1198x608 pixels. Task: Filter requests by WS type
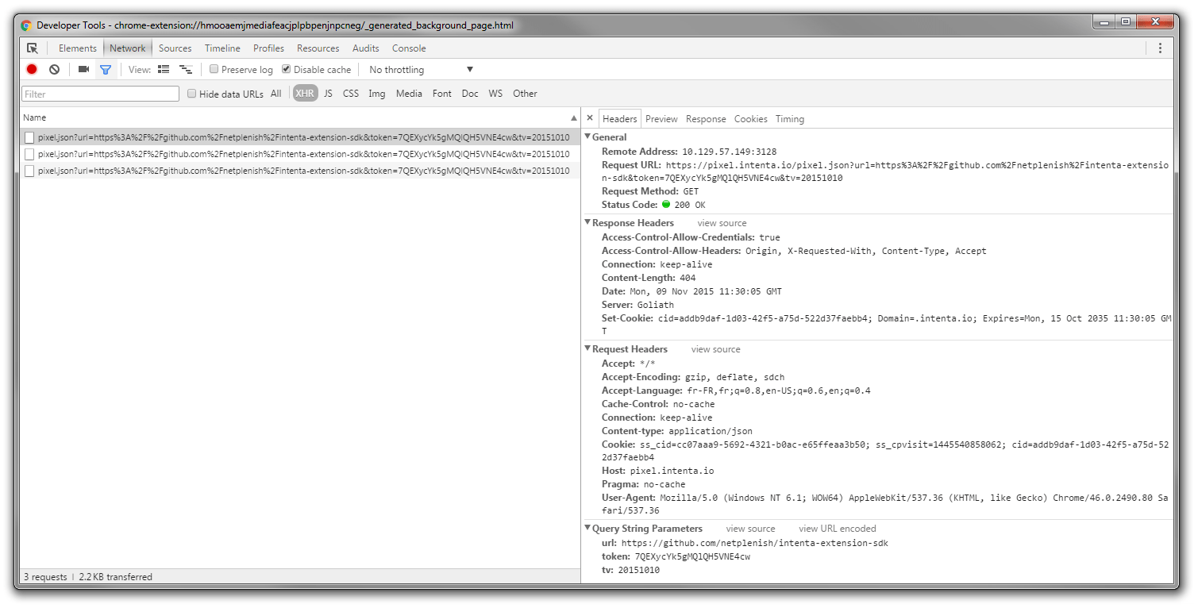point(495,94)
